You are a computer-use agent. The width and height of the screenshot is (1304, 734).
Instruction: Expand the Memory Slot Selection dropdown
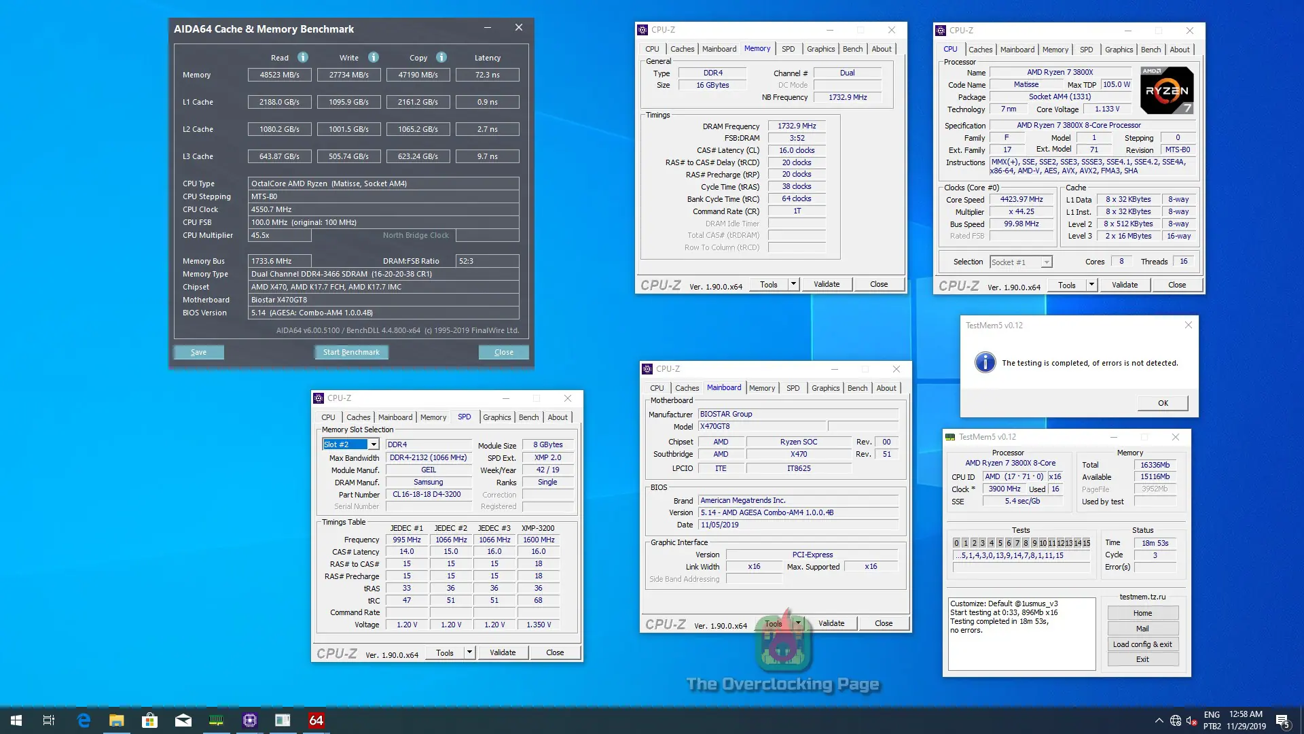[x=373, y=444]
